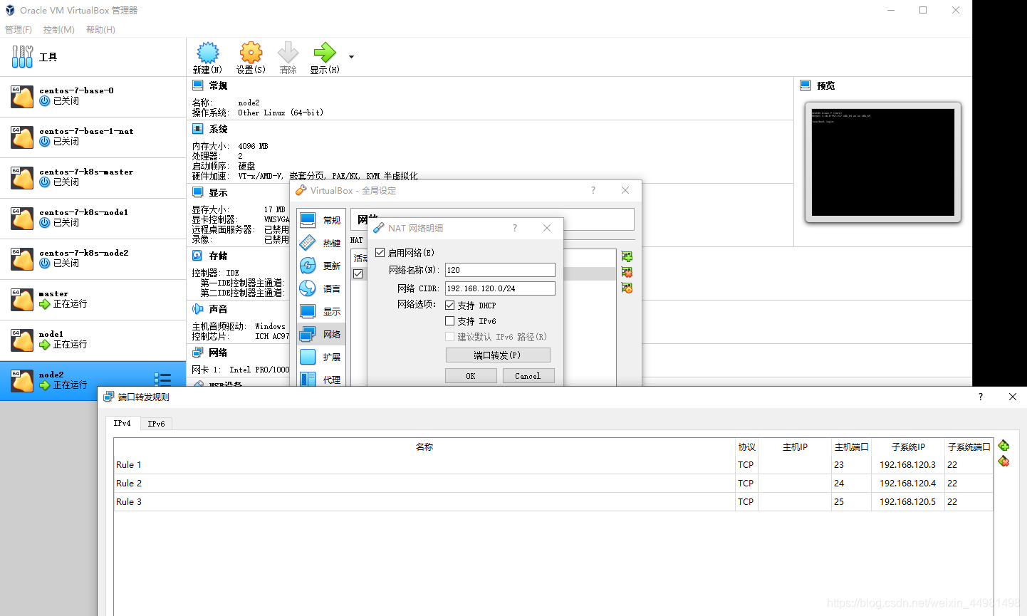Screen dimensions: 1027x616
Task: Open the node2 machine list menu icon
Action: pos(162,380)
